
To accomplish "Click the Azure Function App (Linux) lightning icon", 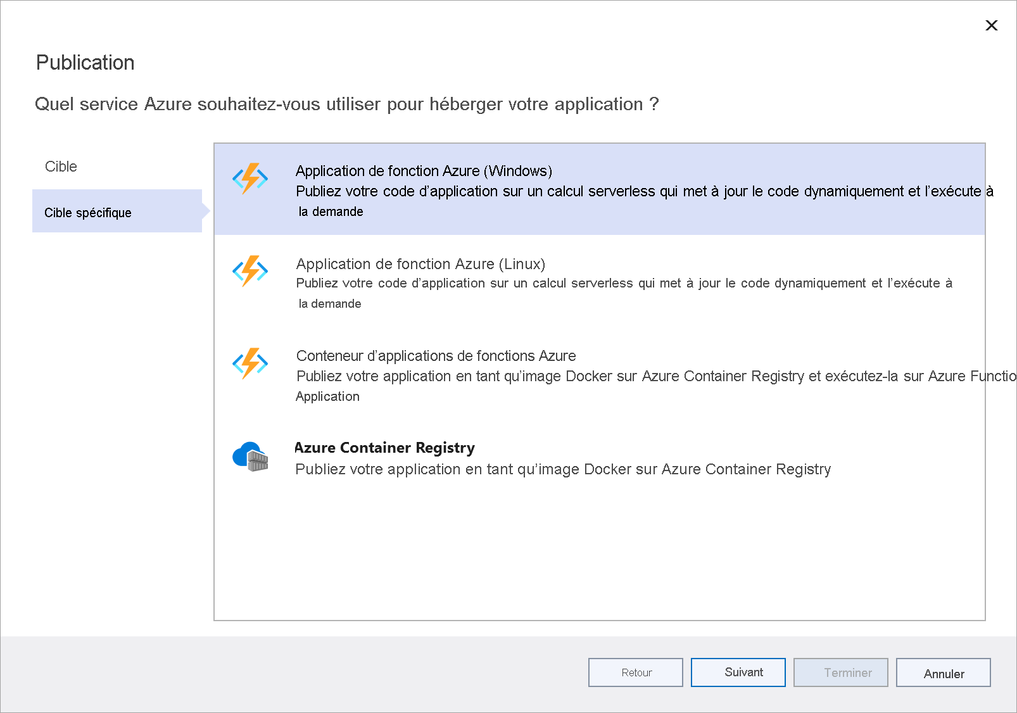I will click(250, 271).
